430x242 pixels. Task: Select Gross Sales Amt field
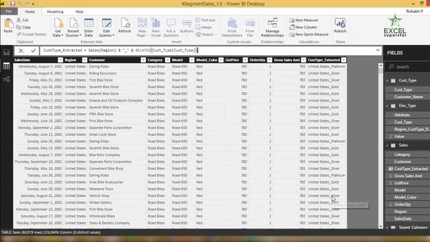point(408,176)
